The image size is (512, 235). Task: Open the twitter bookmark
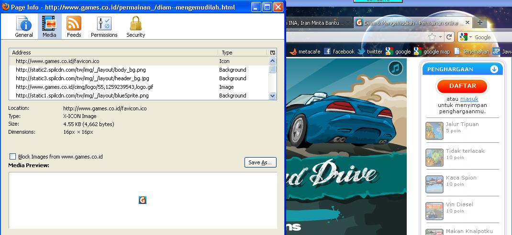pos(370,52)
